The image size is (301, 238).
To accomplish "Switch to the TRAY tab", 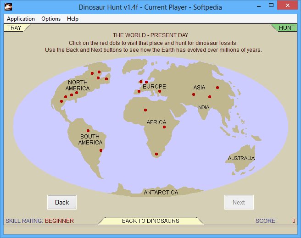I will pyautogui.click(x=15, y=28).
